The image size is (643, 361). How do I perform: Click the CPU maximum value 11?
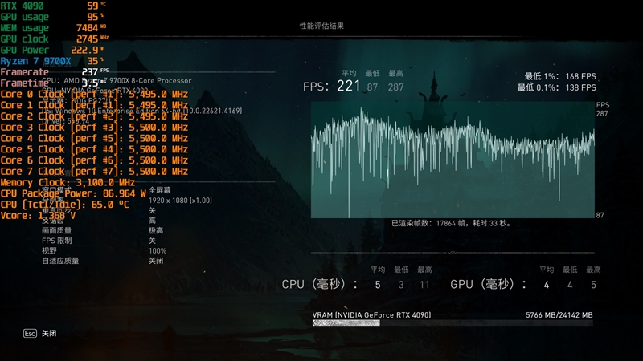coord(424,285)
